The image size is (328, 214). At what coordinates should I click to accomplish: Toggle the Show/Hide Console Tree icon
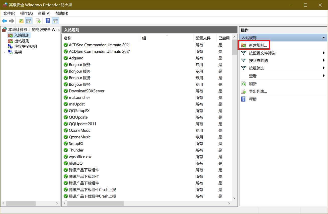click(x=29, y=21)
